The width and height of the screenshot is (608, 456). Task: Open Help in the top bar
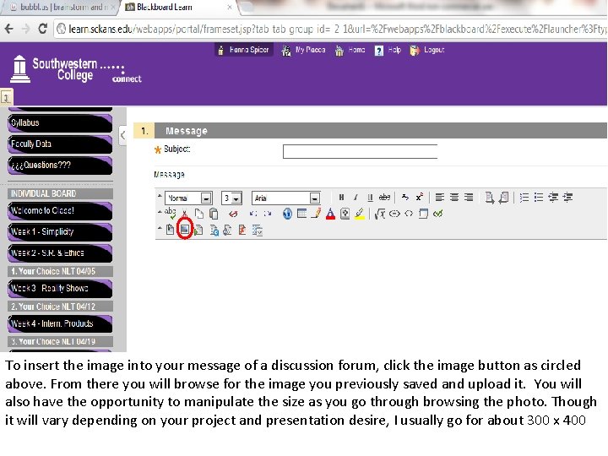point(388,50)
